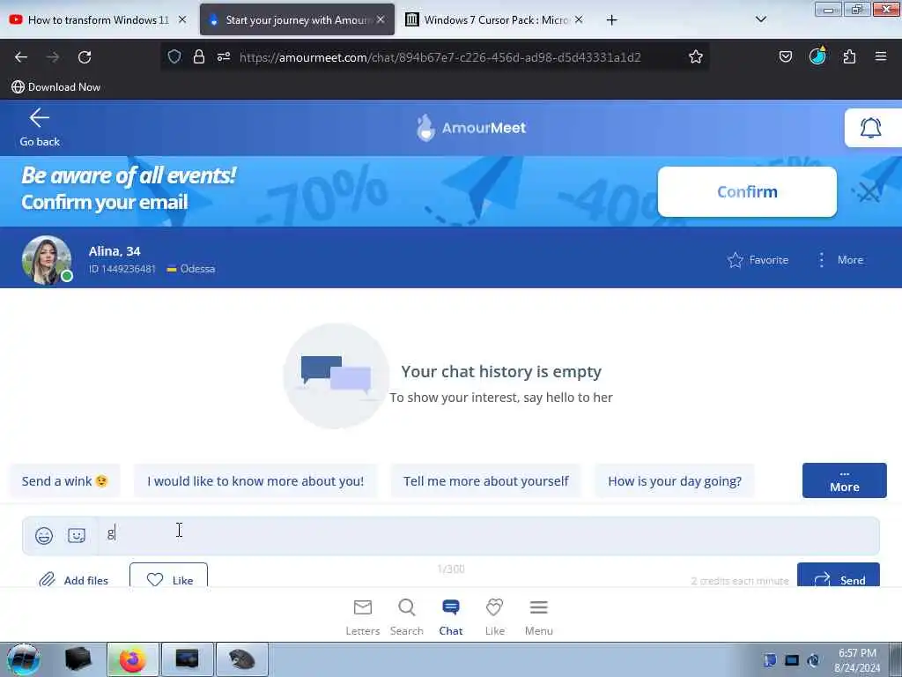The image size is (902, 677).
Task: Focus the chat message input field
Action: (488, 535)
